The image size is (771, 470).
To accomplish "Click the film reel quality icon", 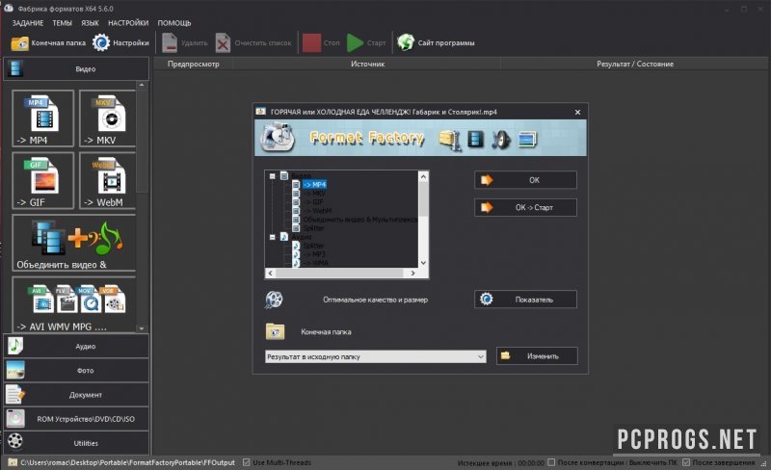I will point(274,300).
